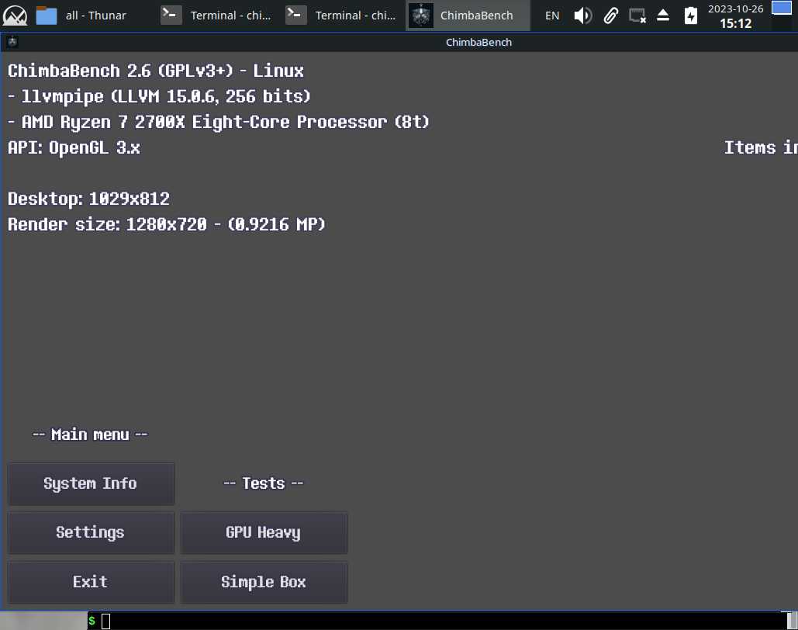Click the volume speaker icon

click(582, 16)
